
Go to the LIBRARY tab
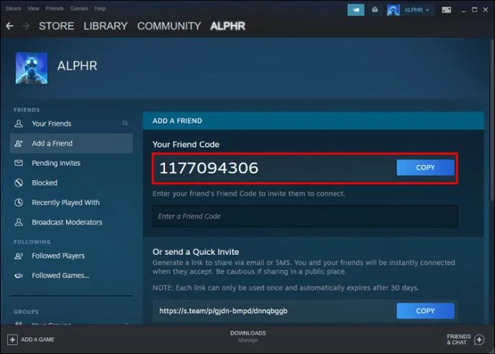(x=105, y=26)
